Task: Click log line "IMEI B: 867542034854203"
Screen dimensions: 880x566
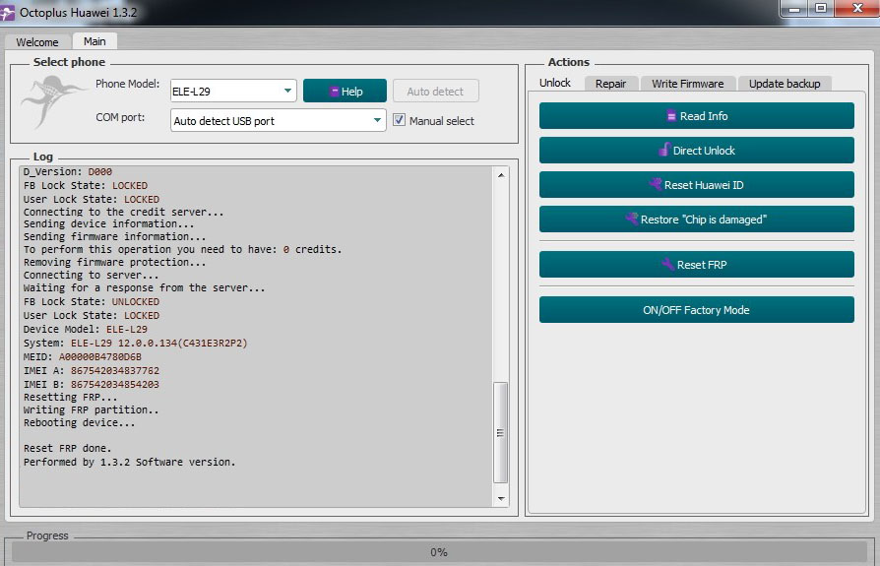Action: coord(92,384)
